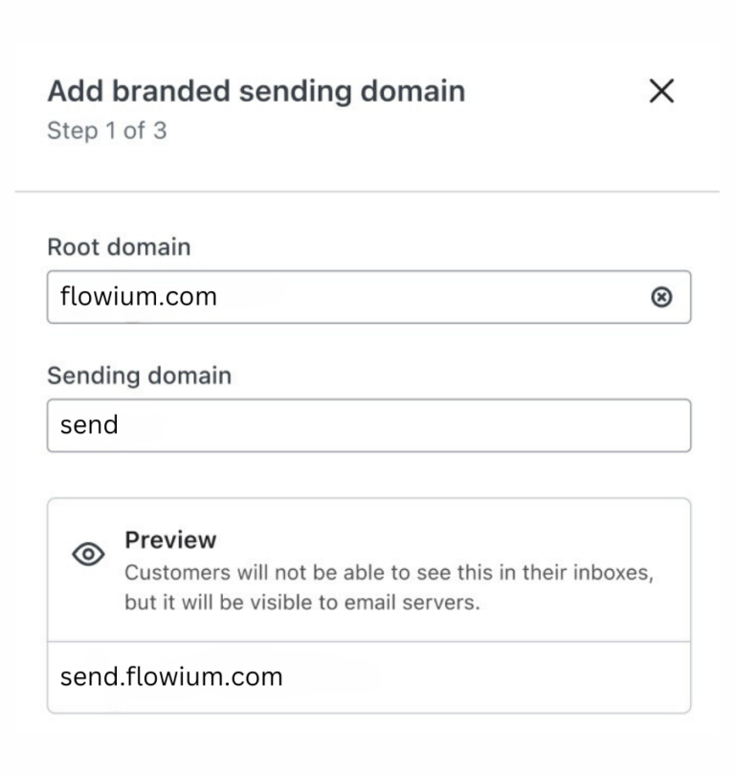The height and width of the screenshot is (777, 735).
Task: Click the Sending domain label text
Action: pos(140,376)
